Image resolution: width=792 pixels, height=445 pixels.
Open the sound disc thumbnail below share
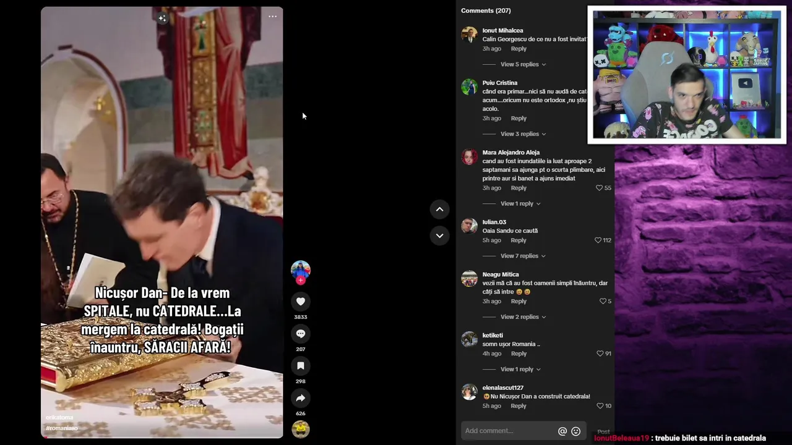point(301,429)
